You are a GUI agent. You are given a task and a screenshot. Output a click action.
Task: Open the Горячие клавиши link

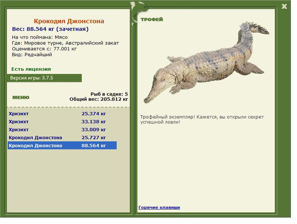[159, 207]
